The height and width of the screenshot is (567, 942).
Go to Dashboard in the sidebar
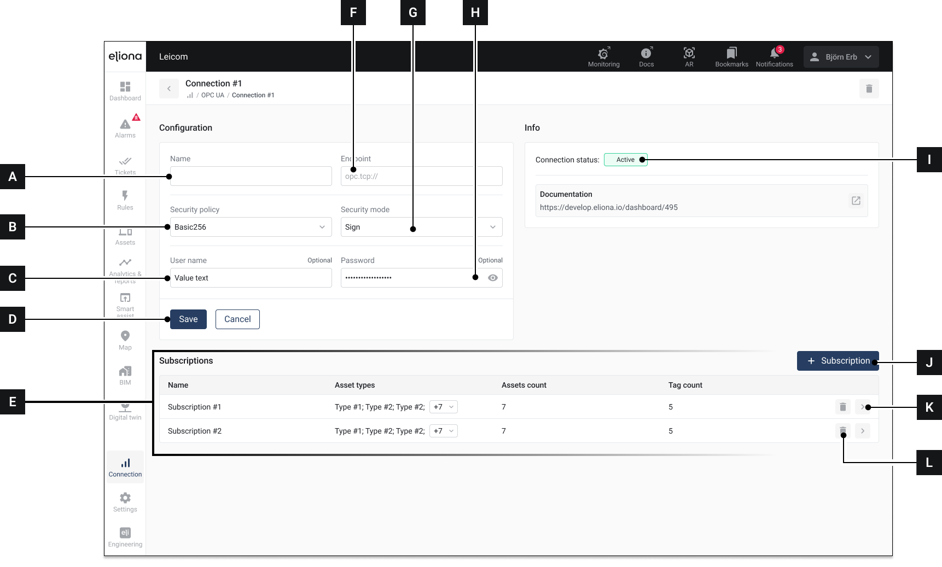125,91
